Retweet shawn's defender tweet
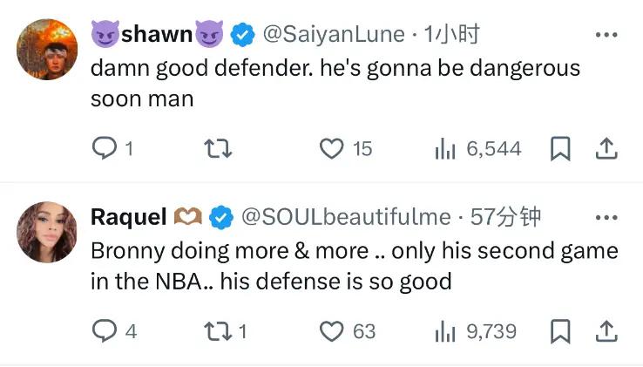643x367 pixels. click(x=217, y=149)
